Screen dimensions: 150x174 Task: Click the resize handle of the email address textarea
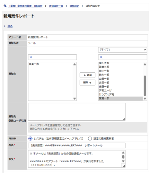click(124, 119)
